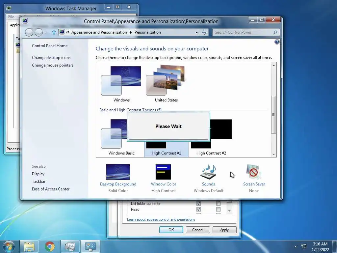Open Learn about access control and permissions link

pyautogui.click(x=161, y=219)
